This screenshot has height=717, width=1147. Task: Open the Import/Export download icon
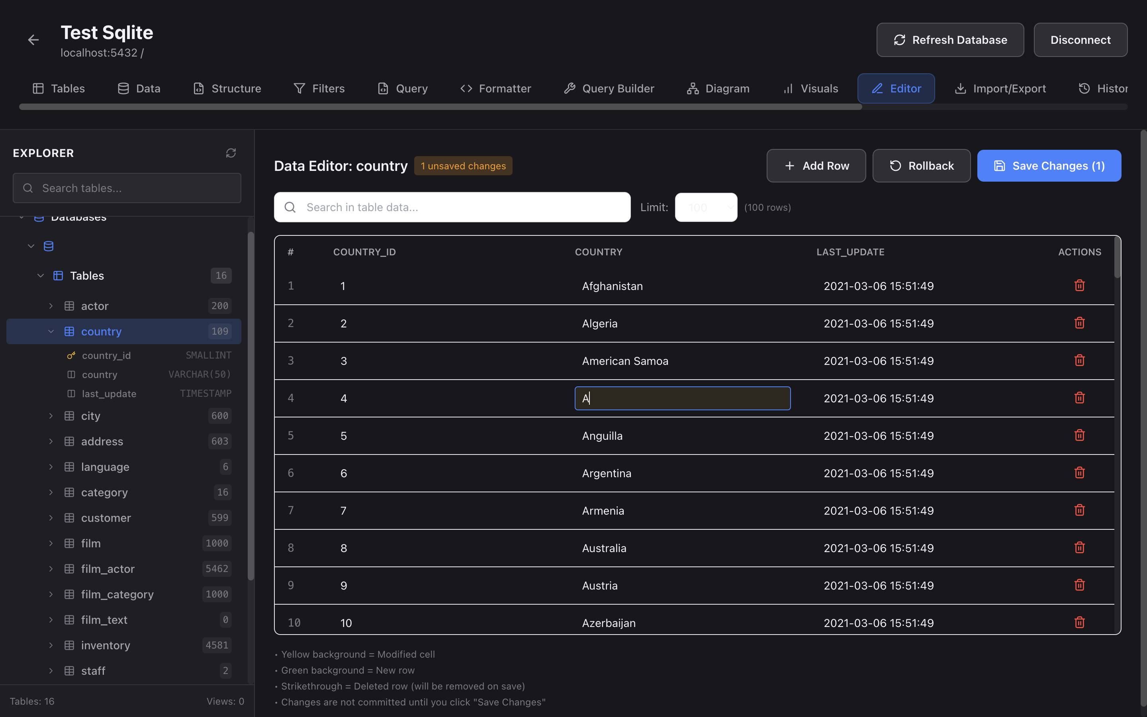pos(960,88)
